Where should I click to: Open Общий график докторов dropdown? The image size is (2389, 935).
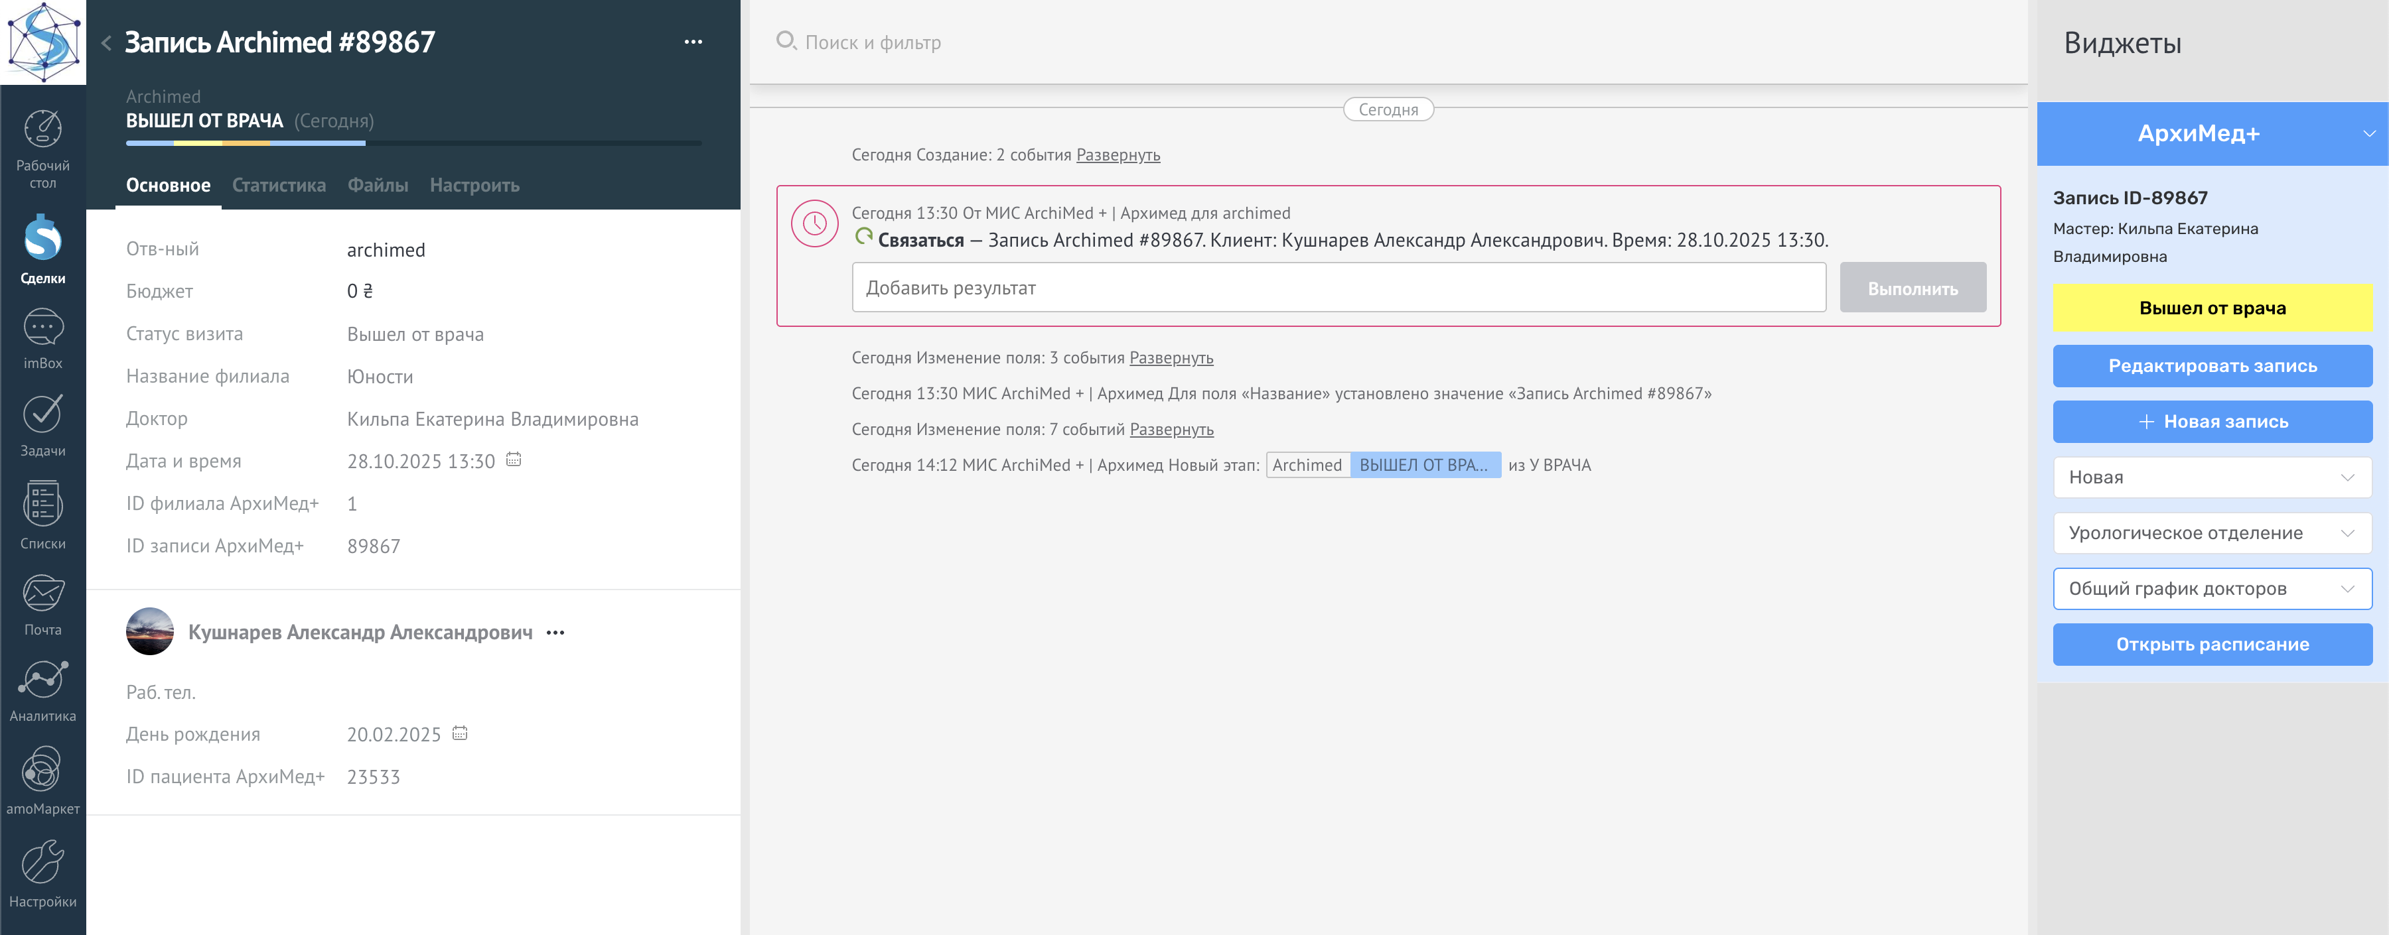(2212, 588)
